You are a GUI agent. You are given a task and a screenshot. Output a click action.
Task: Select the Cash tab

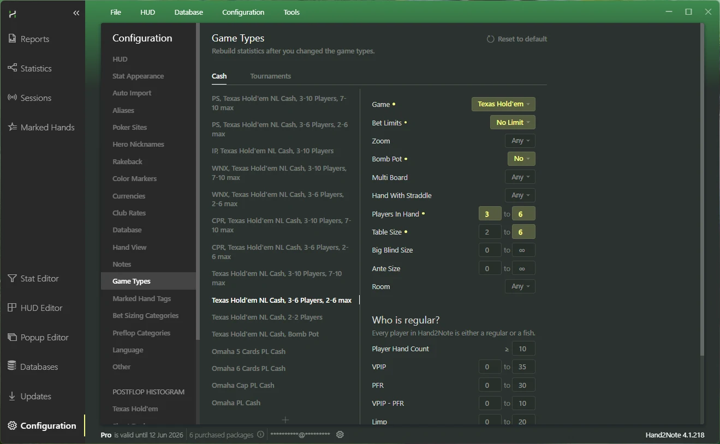tap(219, 76)
